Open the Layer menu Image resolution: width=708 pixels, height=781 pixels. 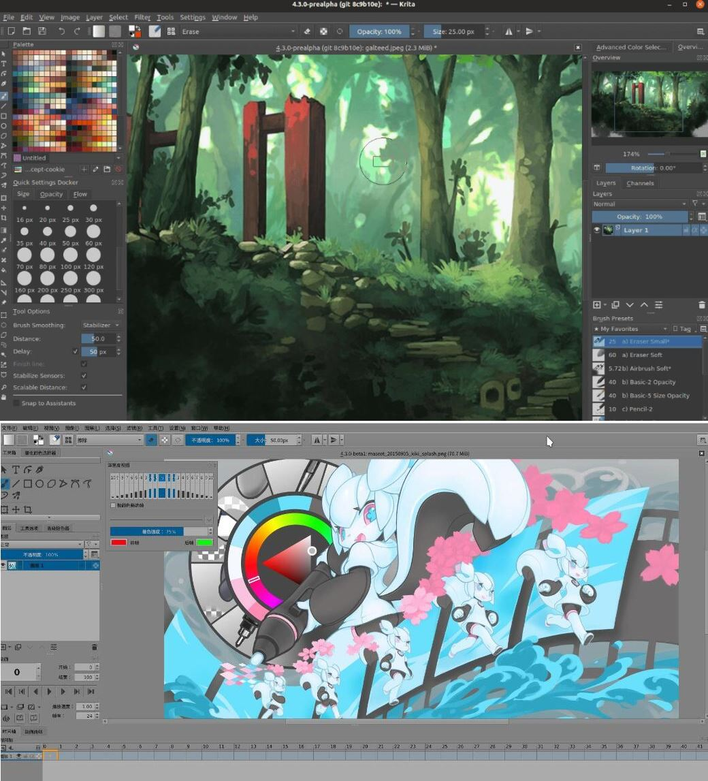pos(94,17)
